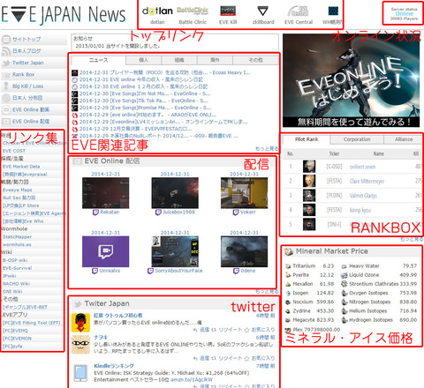Click the red-faced Twitter user avatar

pos(80,323)
